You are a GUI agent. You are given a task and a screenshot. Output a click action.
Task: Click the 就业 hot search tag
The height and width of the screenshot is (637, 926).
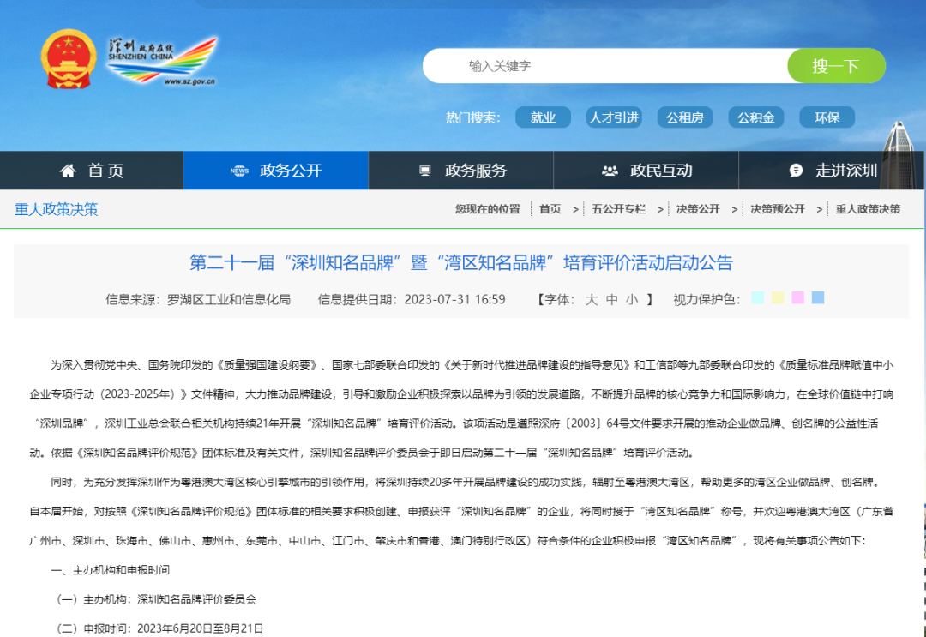(543, 117)
